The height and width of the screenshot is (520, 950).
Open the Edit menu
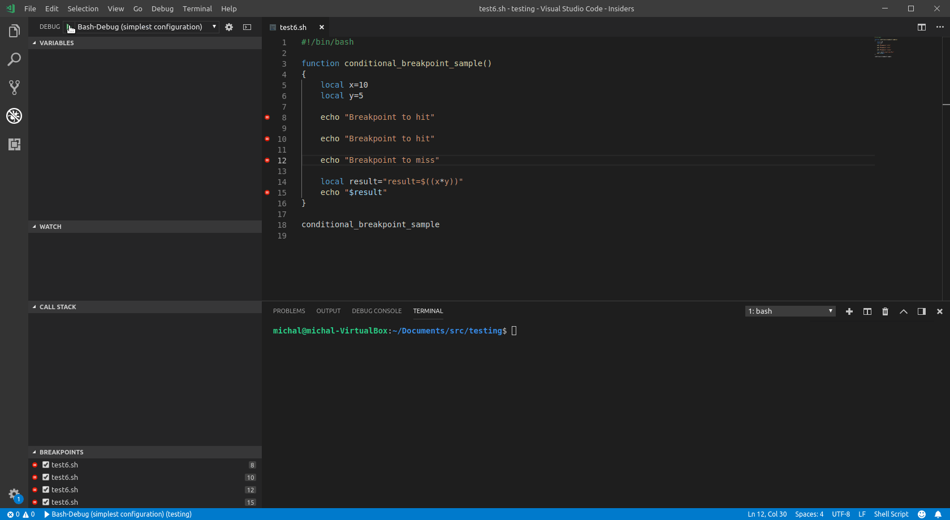coord(51,8)
